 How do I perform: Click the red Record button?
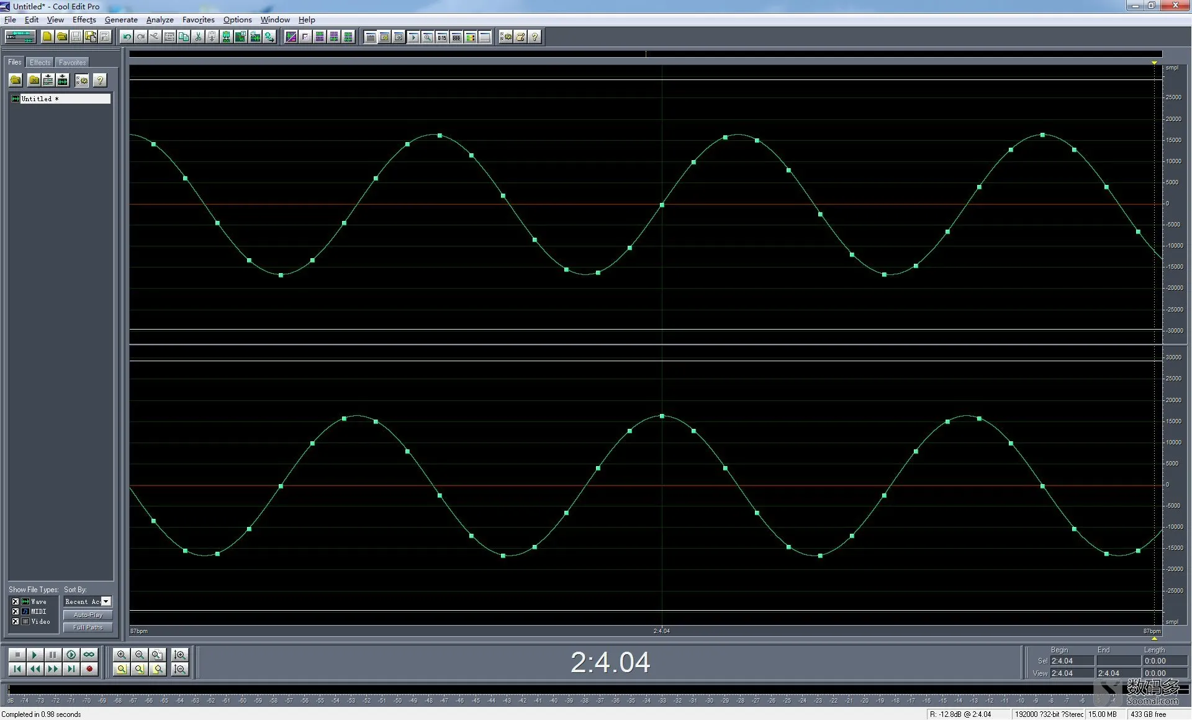point(89,669)
